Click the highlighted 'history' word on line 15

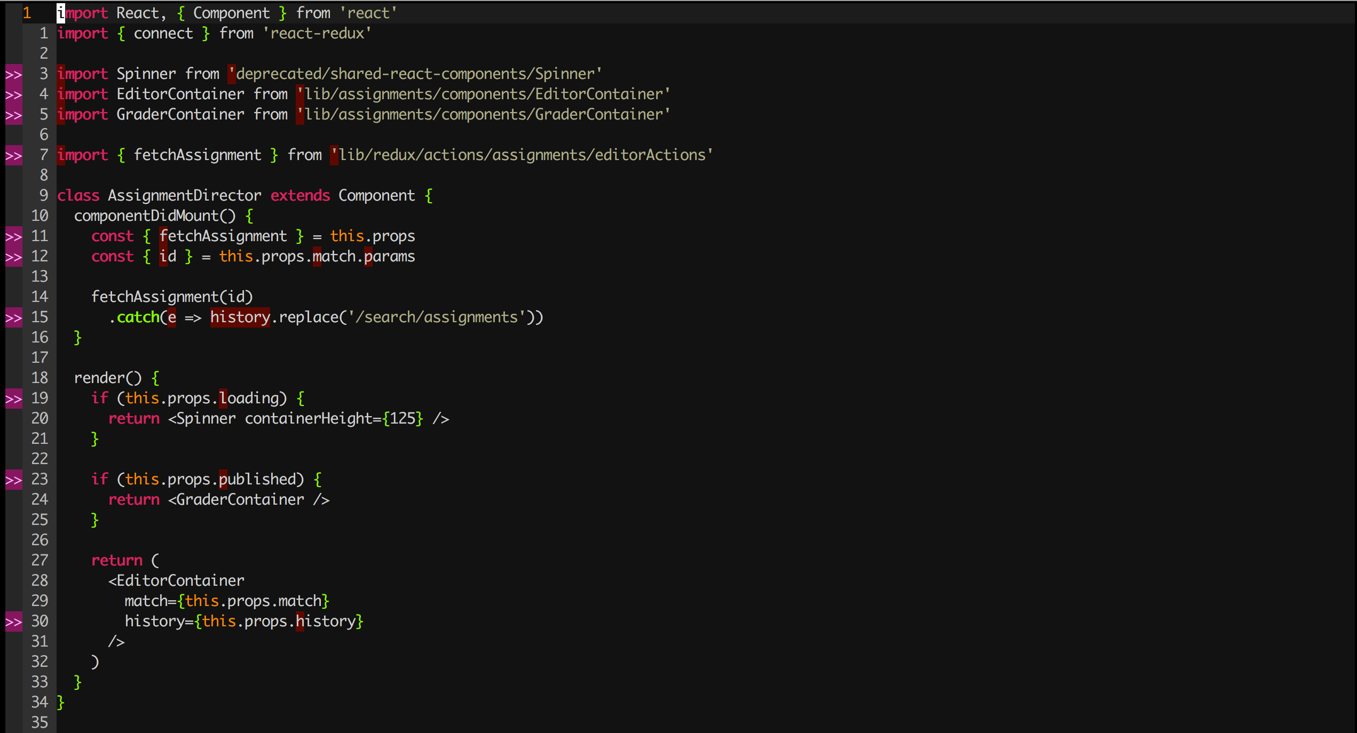tap(240, 317)
